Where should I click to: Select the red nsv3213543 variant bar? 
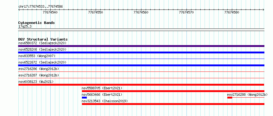173,104
